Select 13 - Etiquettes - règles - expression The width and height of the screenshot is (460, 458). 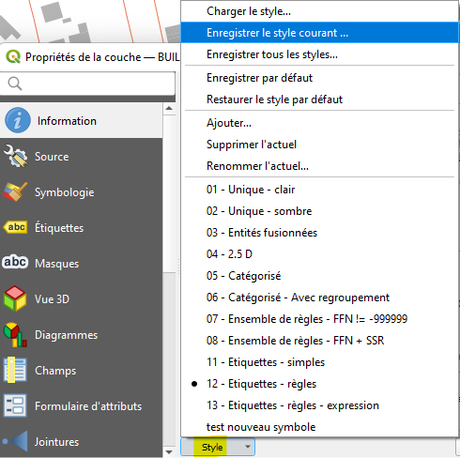click(319, 405)
